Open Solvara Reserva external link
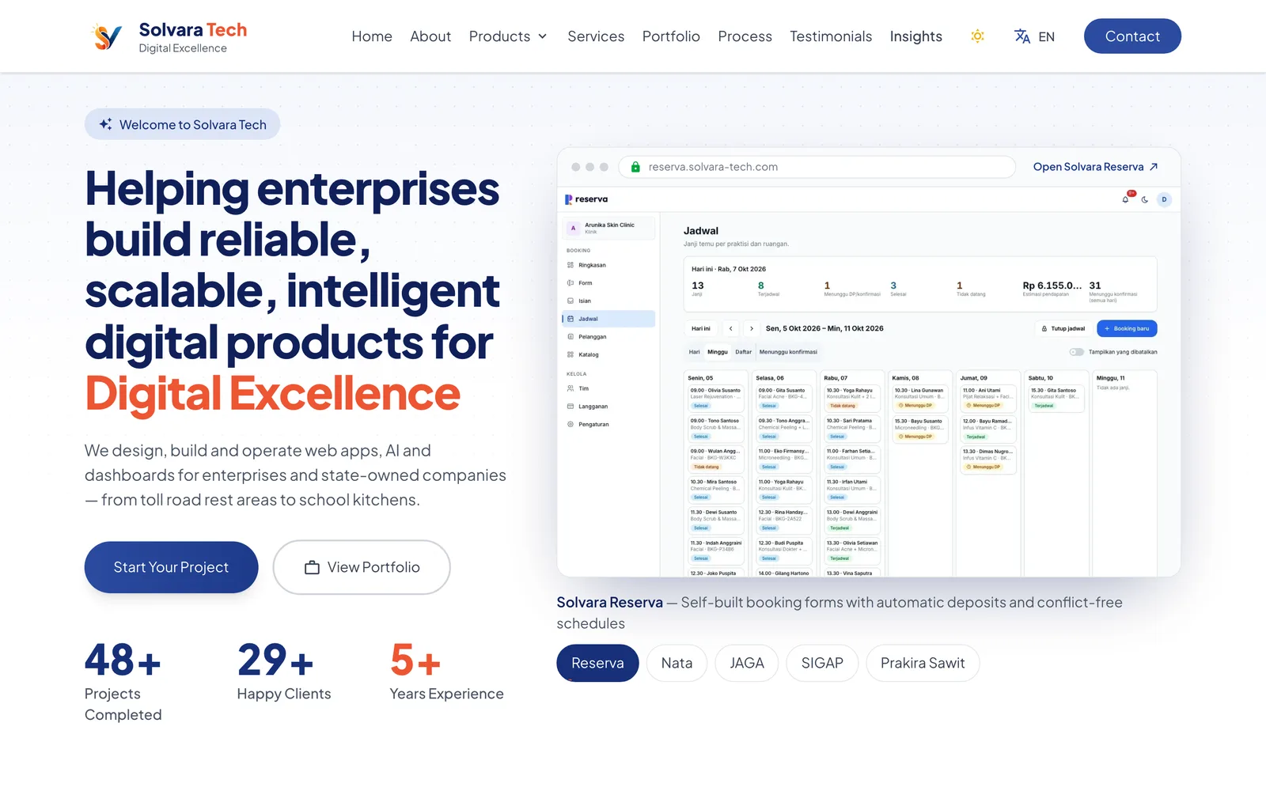This screenshot has width=1266, height=791. click(x=1096, y=167)
